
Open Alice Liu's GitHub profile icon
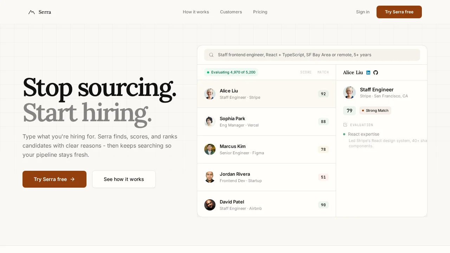pos(375,72)
